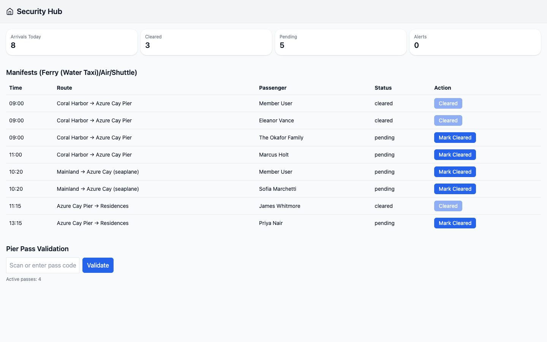Viewport: 547px width, 342px height.
Task: Click route cell in Marcus Holt row
Action: point(94,155)
